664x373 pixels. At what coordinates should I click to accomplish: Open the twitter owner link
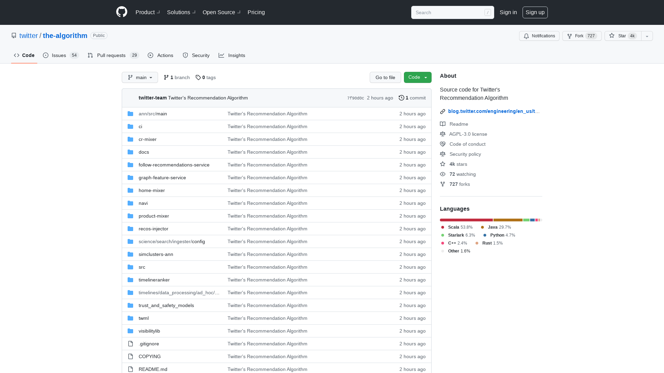coord(28,36)
